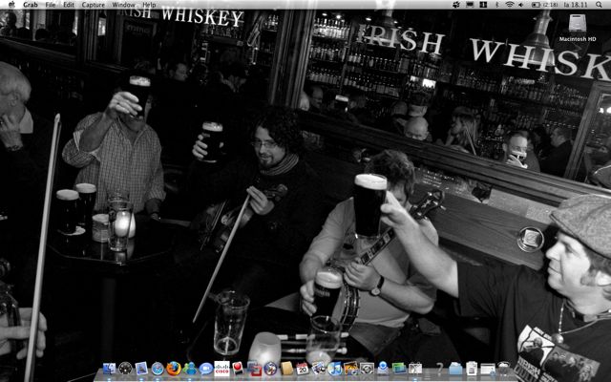Open the red record-button Dock icon
Image resolution: width=611 pixels, height=382 pixels.
point(238,368)
